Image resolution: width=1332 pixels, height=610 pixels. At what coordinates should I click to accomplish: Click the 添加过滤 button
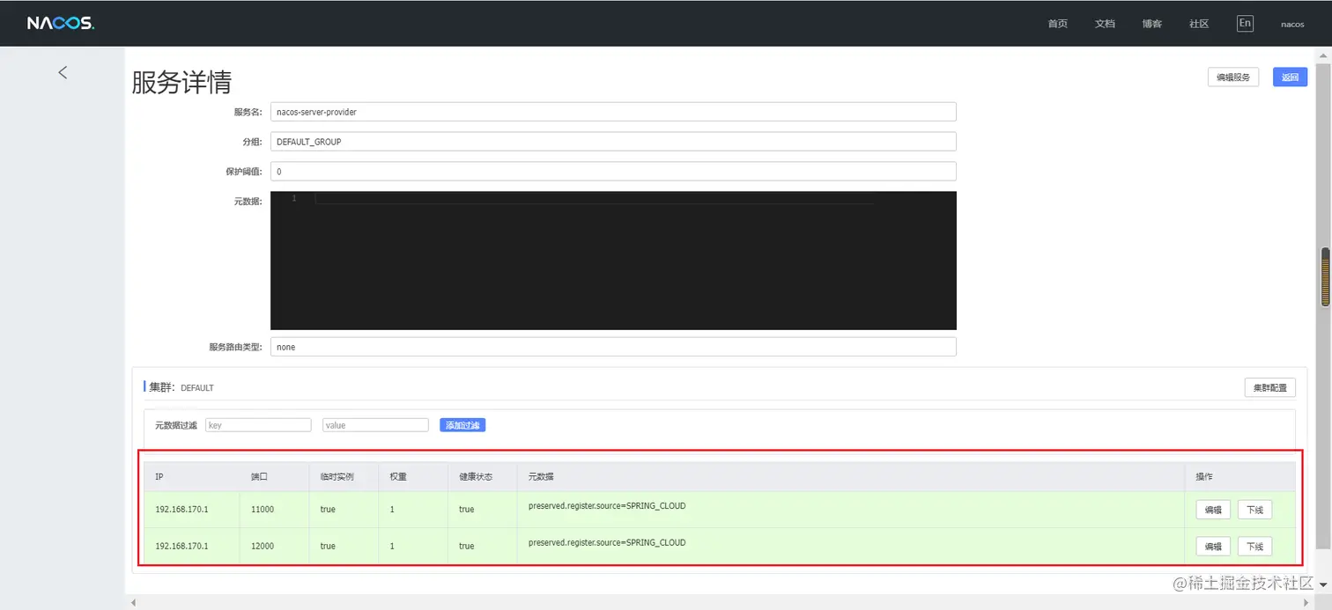462,425
